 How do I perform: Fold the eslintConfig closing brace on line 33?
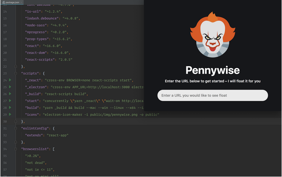[x=16, y=142]
